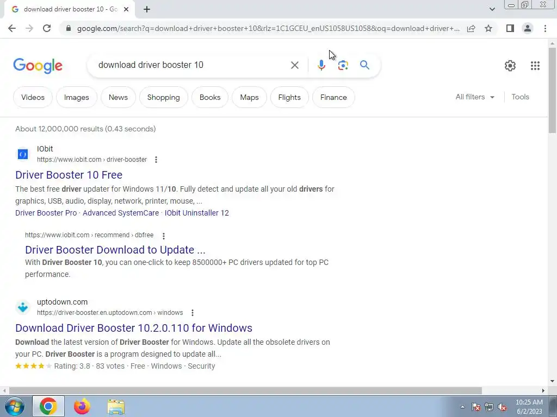Open the Driver Booster Pro sitelink

coord(46,213)
